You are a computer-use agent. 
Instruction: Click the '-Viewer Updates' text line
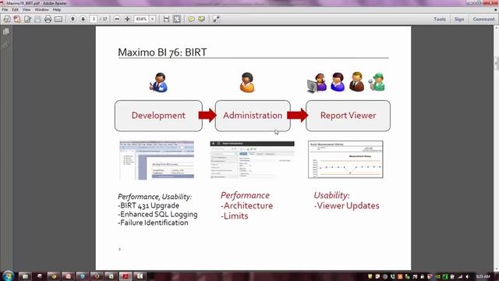pyautogui.click(x=346, y=206)
